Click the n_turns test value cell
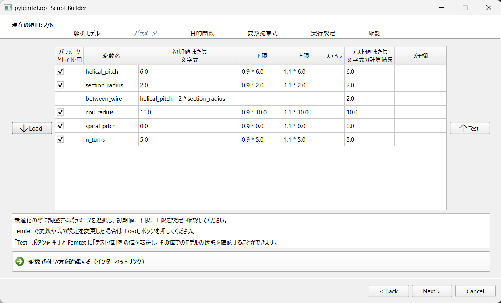This screenshot has height=303, width=501. tap(369, 139)
